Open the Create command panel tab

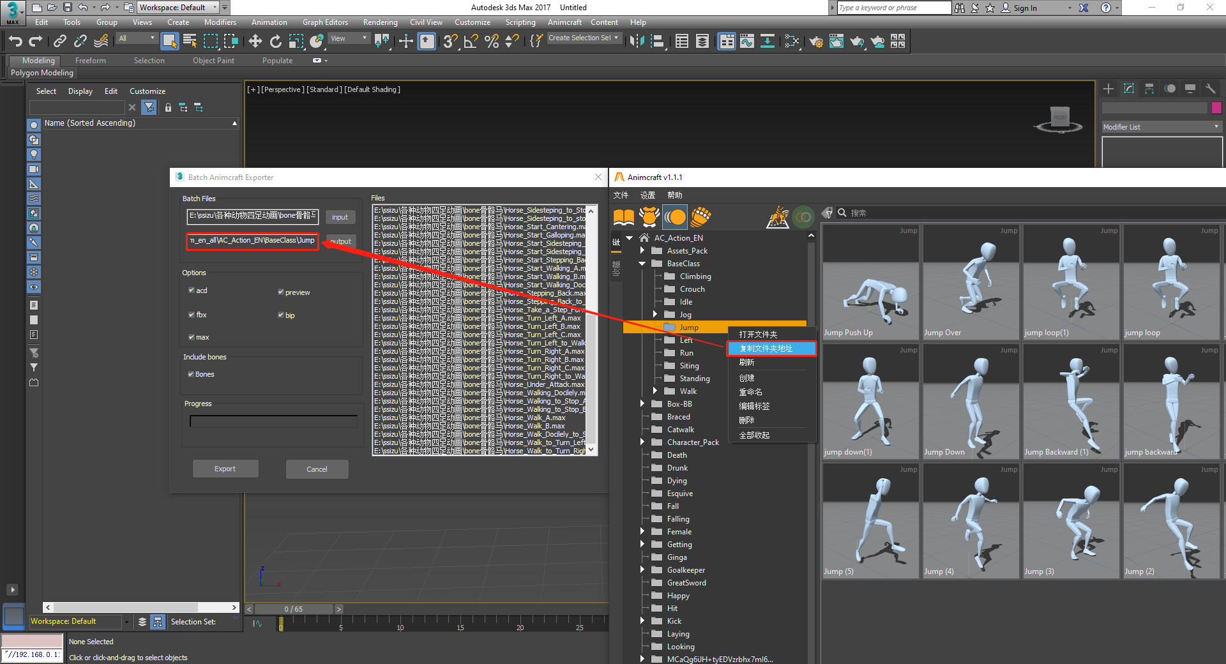pyautogui.click(x=1109, y=89)
